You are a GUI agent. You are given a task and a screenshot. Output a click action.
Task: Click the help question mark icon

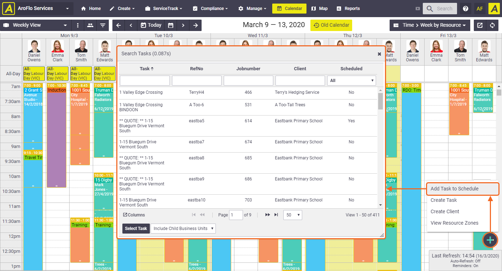coord(466,8)
